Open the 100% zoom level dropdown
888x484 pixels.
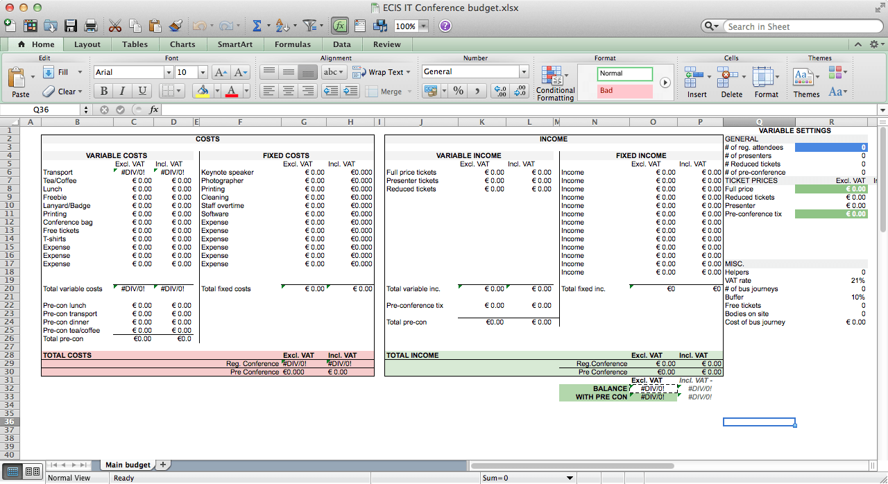coord(423,26)
